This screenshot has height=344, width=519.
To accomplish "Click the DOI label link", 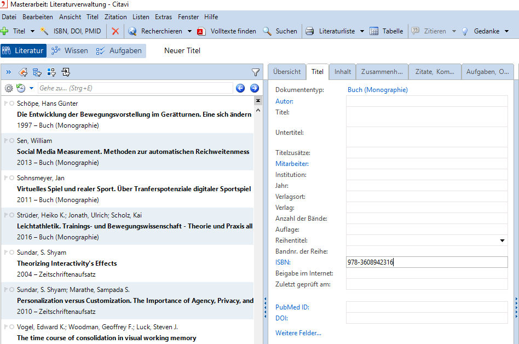I will coord(282,318).
